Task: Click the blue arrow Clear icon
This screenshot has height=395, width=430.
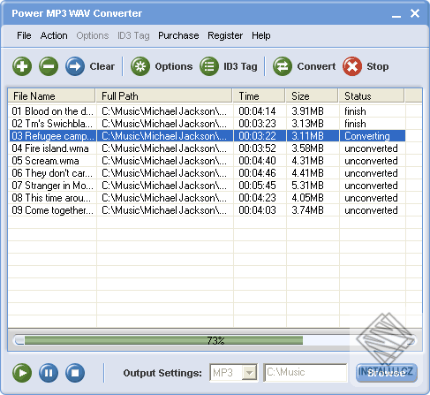Action: (x=75, y=66)
